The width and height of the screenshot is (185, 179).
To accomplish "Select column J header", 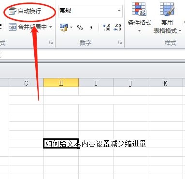I will coord(130,83).
